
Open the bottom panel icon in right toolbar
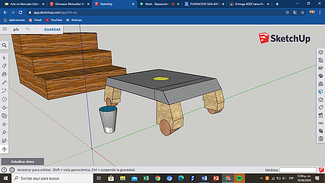320,139
